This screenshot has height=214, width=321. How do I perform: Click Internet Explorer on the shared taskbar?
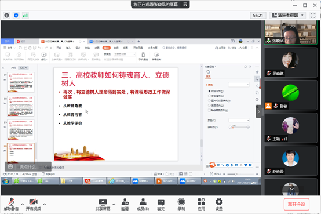[118, 181]
